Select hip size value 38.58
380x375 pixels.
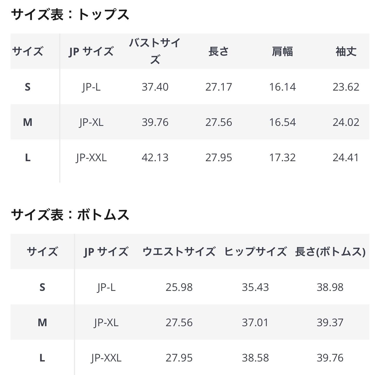tap(255, 358)
